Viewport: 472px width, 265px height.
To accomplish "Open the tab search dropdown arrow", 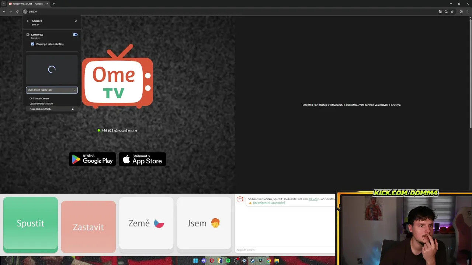I will 4,4.
